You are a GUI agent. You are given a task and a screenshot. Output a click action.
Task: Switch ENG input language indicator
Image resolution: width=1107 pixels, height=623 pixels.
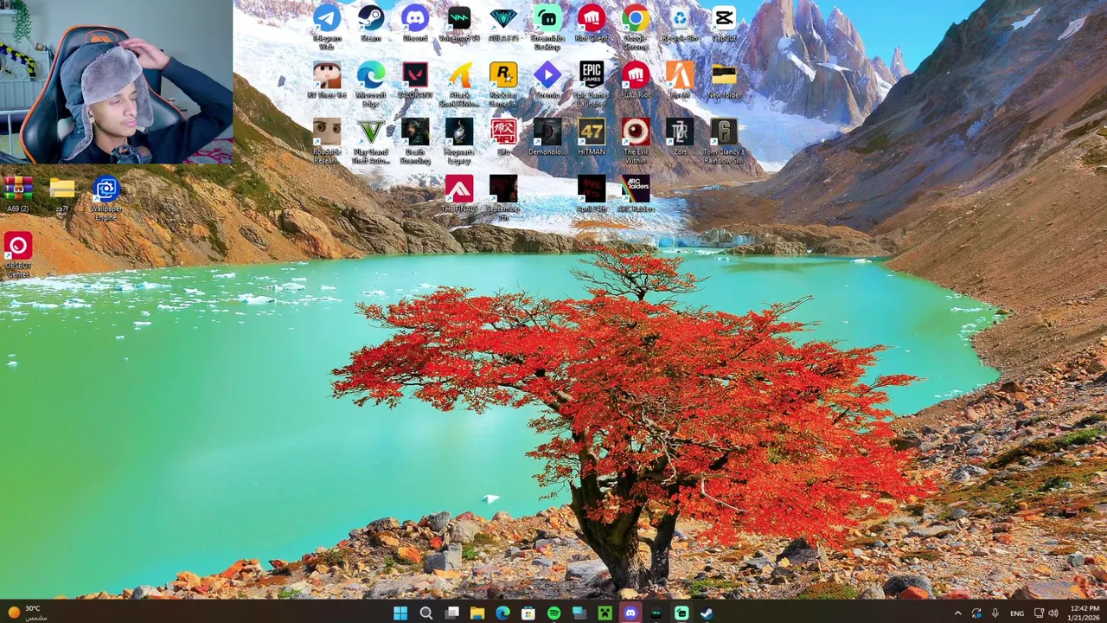tap(1017, 613)
